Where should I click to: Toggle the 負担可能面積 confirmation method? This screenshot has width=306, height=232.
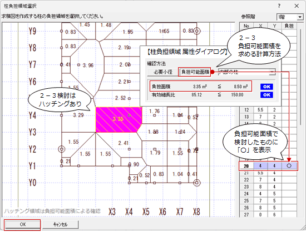click(195, 72)
